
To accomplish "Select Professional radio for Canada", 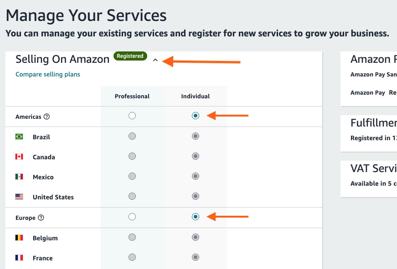I will pos(132,156).
